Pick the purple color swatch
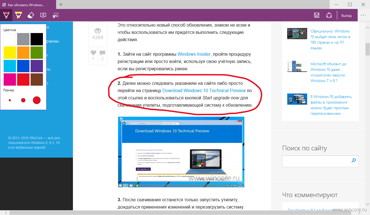The height and width of the screenshot is (215, 370). [37, 66]
